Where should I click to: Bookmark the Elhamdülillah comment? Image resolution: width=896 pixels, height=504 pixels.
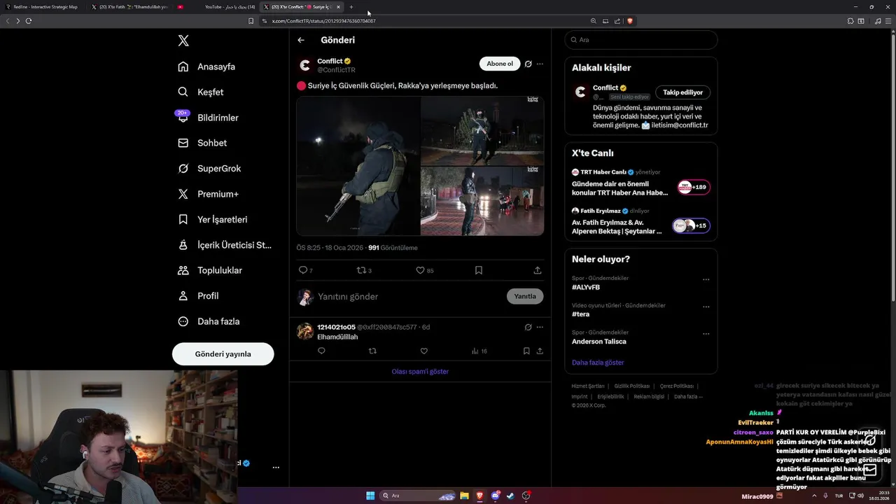click(526, 351)
